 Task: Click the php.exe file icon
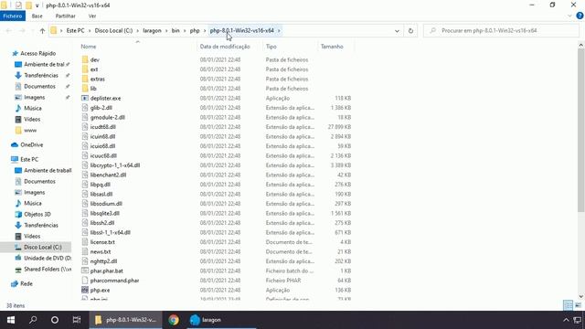(85, 290)
